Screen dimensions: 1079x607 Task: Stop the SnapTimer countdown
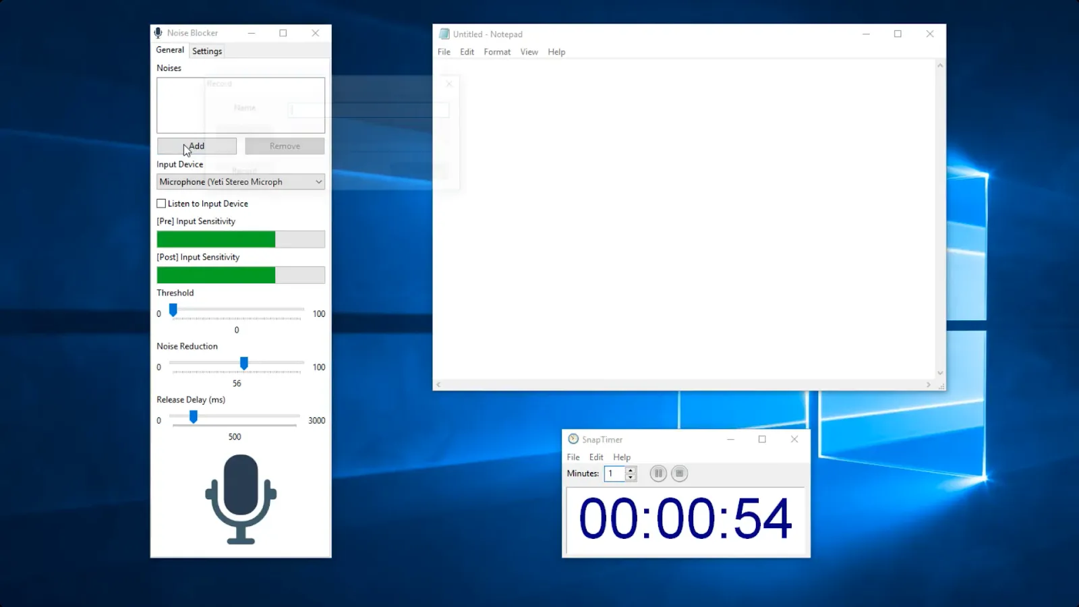point(680,473)
